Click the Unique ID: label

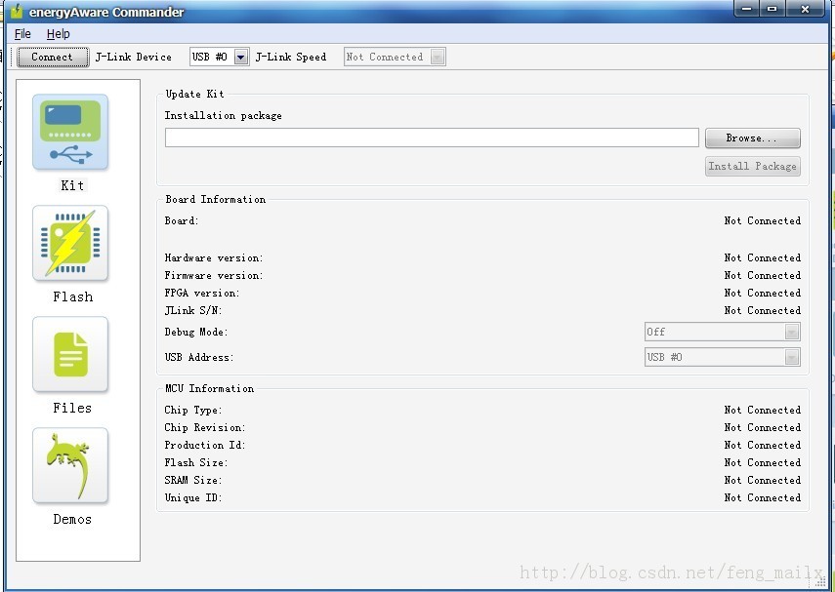coord(192,497)
